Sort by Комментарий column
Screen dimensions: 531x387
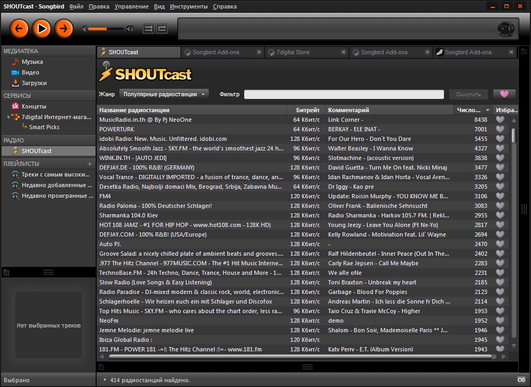tap(389, 110)
